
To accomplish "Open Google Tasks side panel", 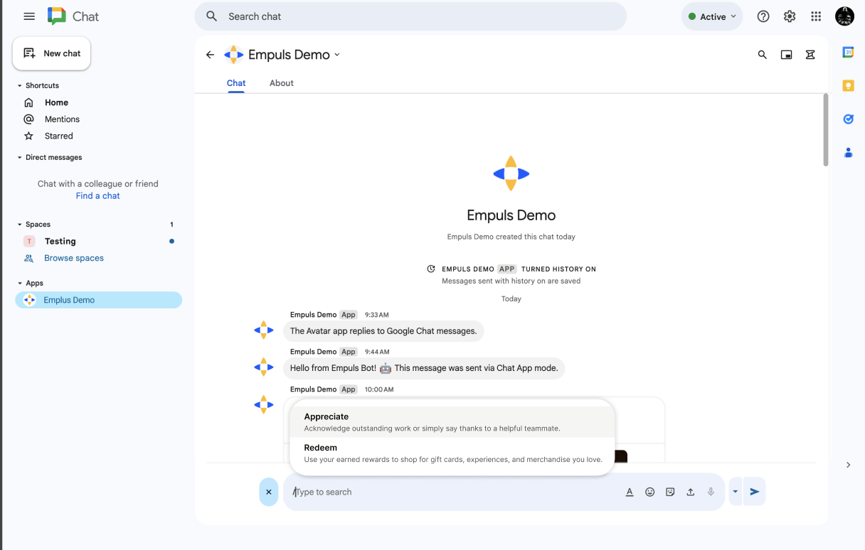I will (x=848, y=119).
